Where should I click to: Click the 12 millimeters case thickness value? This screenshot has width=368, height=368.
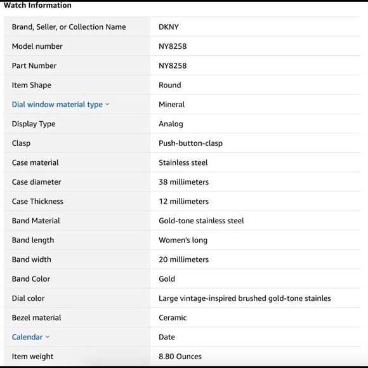(x=183, y=201)
